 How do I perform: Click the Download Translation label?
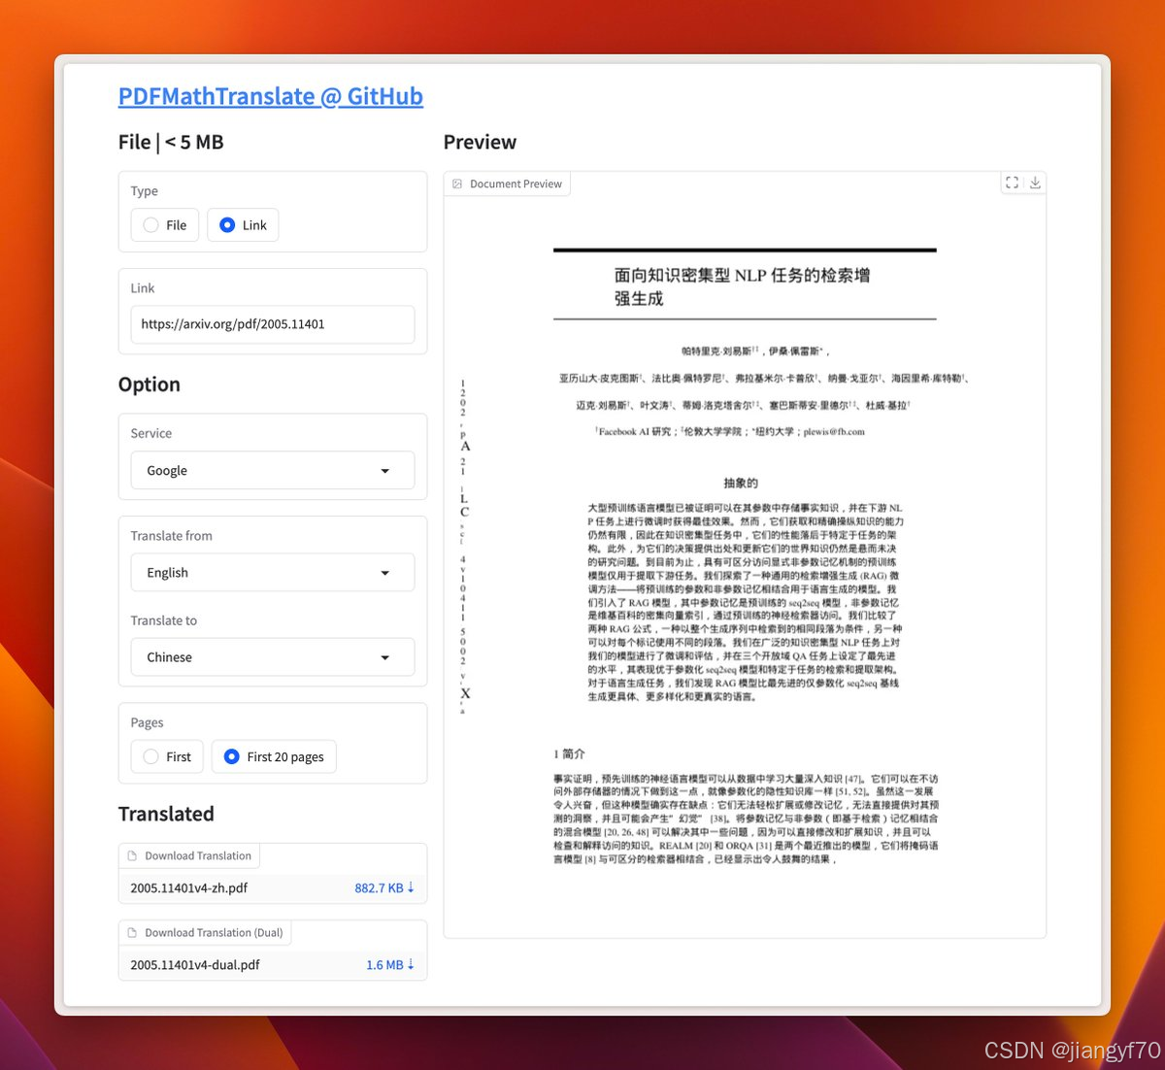pos(198,855)
